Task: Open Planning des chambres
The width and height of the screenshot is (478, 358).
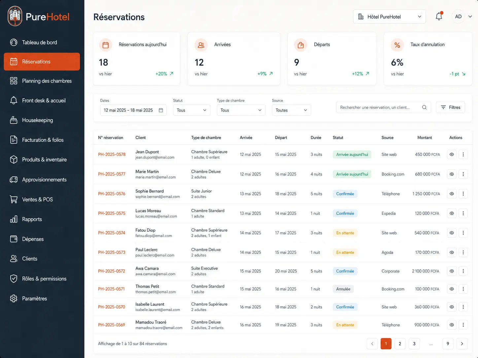Action: (x=42, y=81)
